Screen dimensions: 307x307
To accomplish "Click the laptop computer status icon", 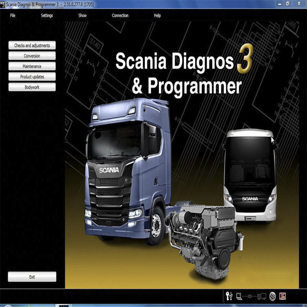I will click(x=239, y=296).
